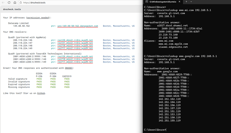Click 'Name: www.google.com' line in terminal
231x133 pixels.
click(x=161, y=72)
